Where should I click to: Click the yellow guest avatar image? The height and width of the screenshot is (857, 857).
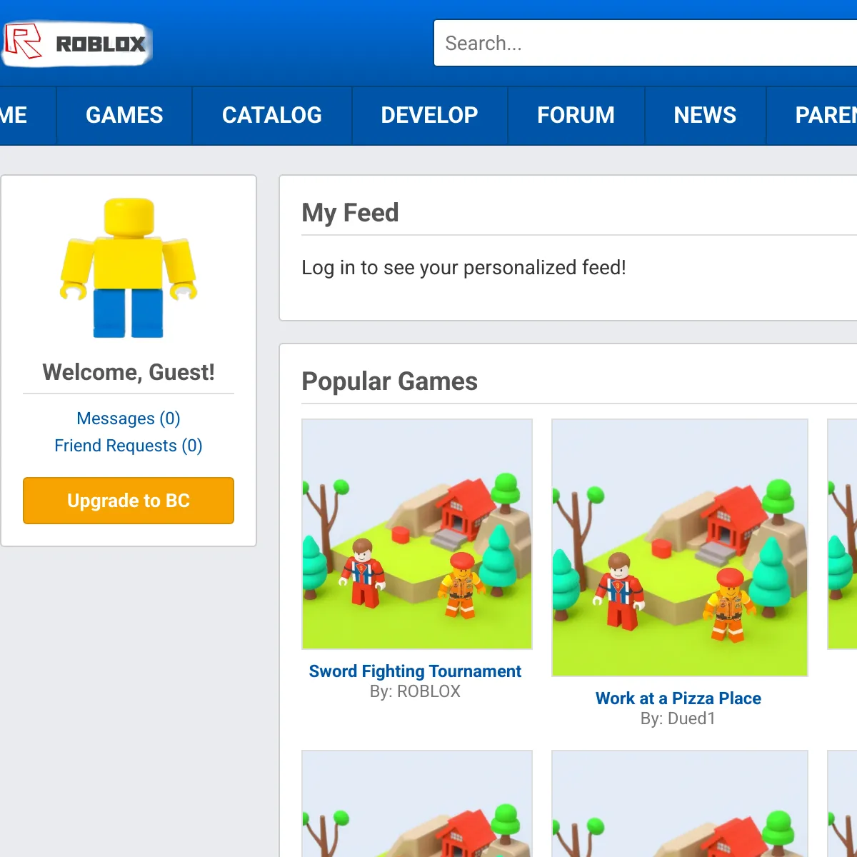coord(129,268)
